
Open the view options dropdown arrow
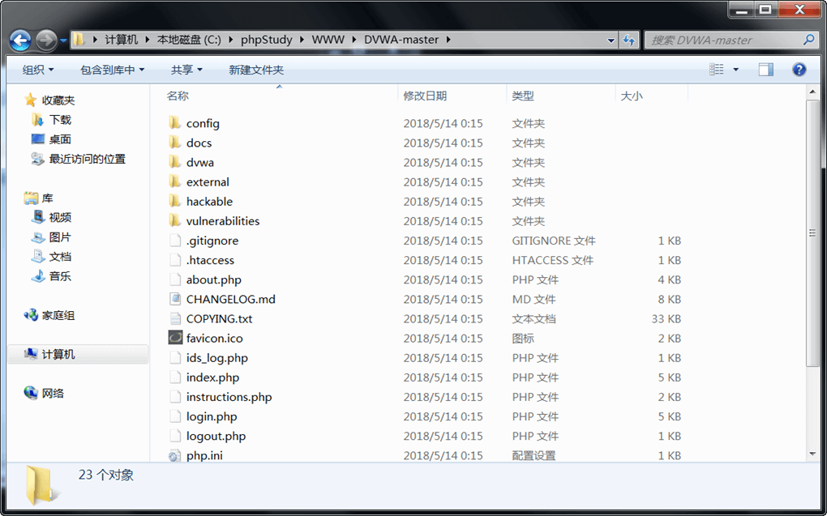point(735,70)
